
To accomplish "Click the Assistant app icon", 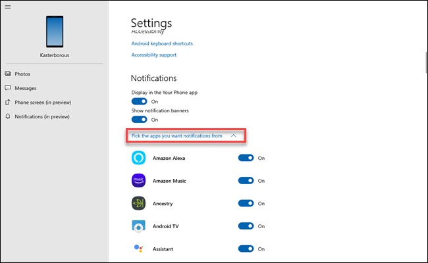I will (x=139, y=249).
